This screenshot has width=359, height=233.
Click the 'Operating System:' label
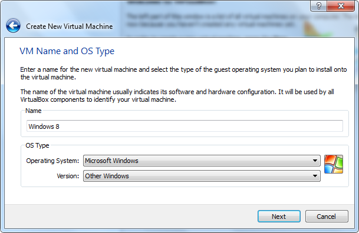52,161
